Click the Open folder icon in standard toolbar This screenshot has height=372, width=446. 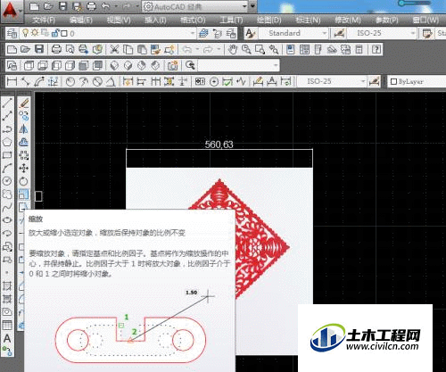[25, 49]
